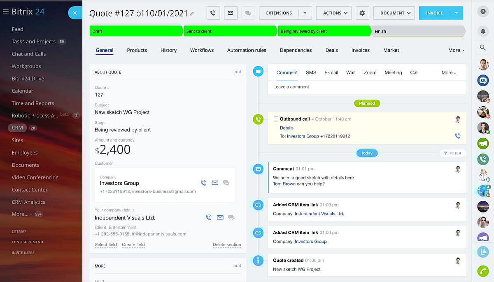
Task: Email Investors Group using envelope icon
Action: point(215,183)
